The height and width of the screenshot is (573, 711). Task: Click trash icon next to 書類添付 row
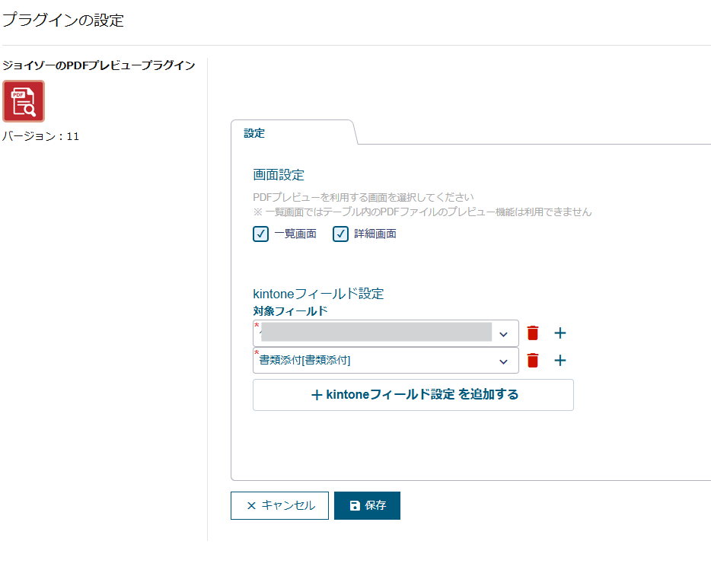point(533,361)
